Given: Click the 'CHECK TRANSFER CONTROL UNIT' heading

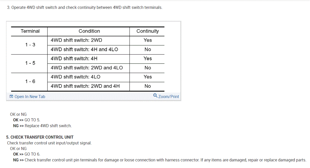Looking at the screenshot, I should [42, 137].
